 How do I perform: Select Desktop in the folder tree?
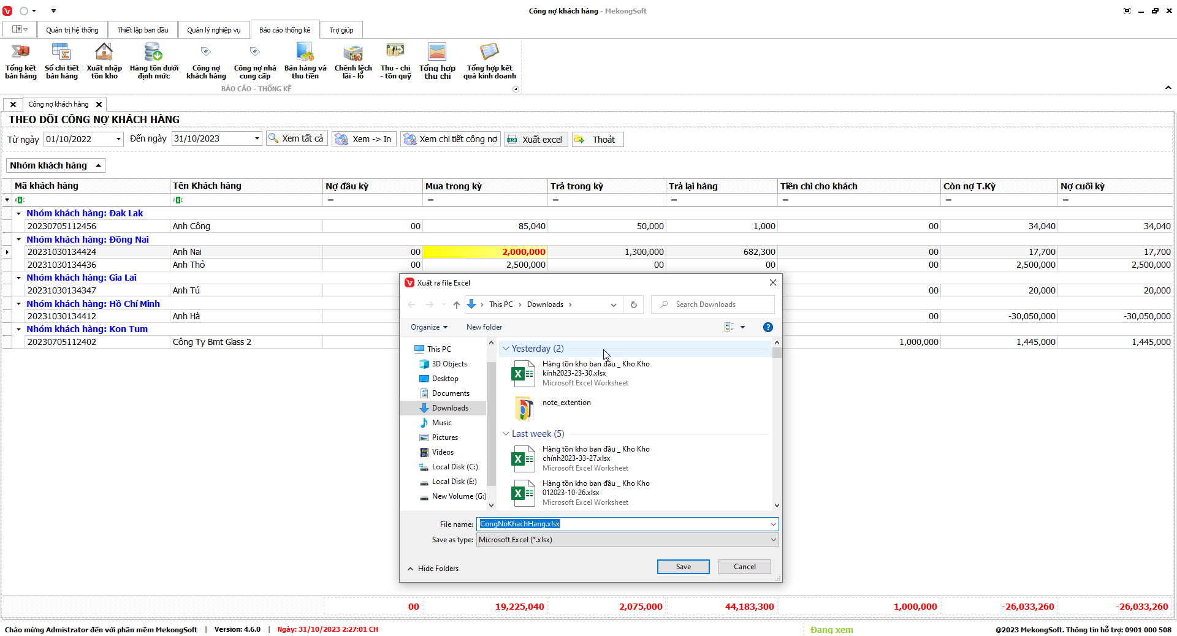(445, 379)
